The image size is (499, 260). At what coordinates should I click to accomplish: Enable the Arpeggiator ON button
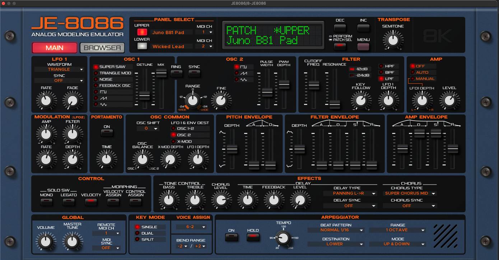pos(231,237)
